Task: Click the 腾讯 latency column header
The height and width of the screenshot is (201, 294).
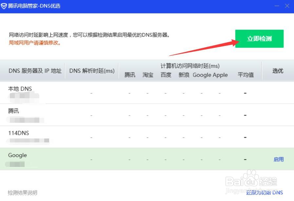Action: pos(130,75)
